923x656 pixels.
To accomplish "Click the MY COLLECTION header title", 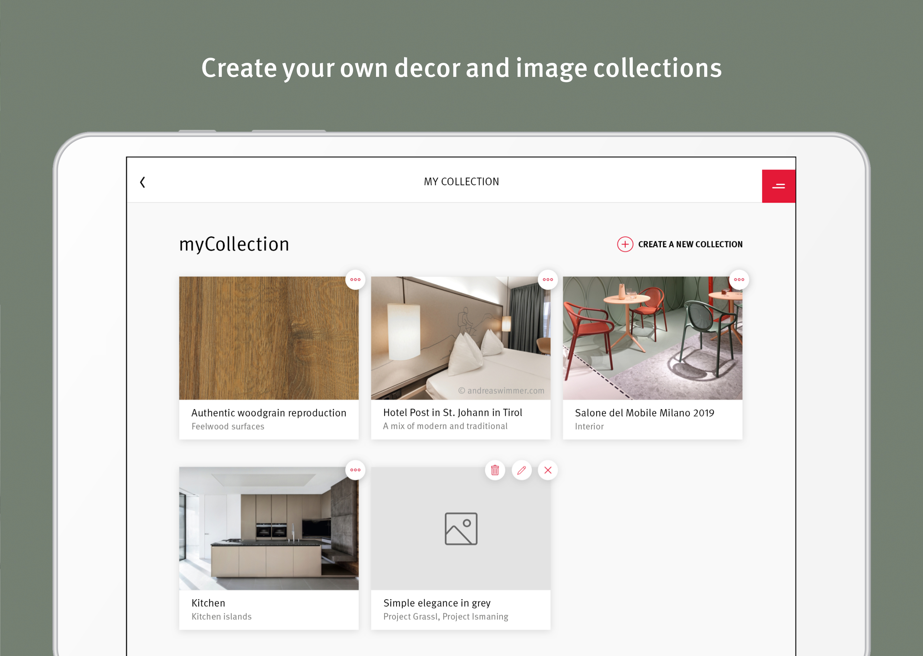I will [461, 182].
